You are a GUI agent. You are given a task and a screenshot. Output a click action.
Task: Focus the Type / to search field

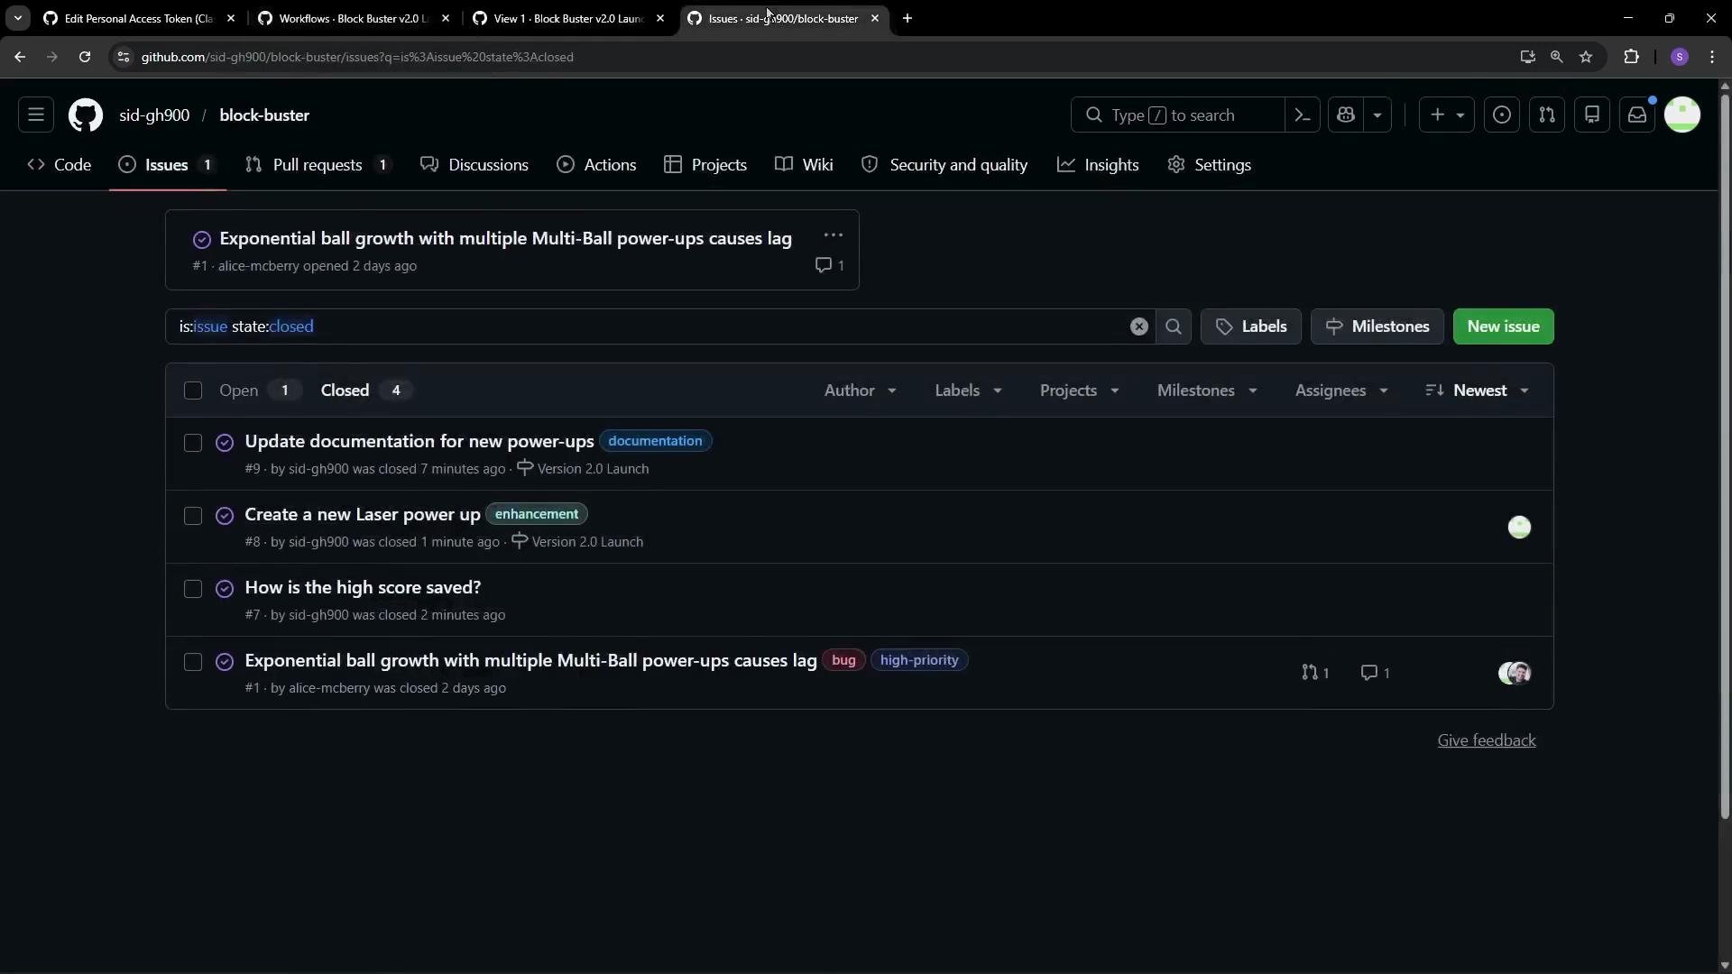pyautogui.click(x=1177, y=115)
